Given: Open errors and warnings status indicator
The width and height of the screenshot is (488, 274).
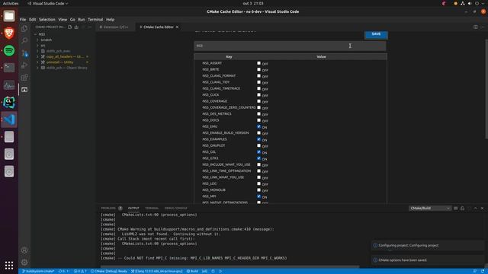Looking at the screenshot, I should (x=80, y=271).
